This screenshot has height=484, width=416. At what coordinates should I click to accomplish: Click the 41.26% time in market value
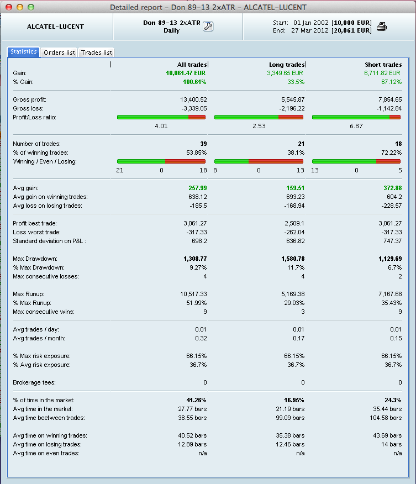click(196, 401)
